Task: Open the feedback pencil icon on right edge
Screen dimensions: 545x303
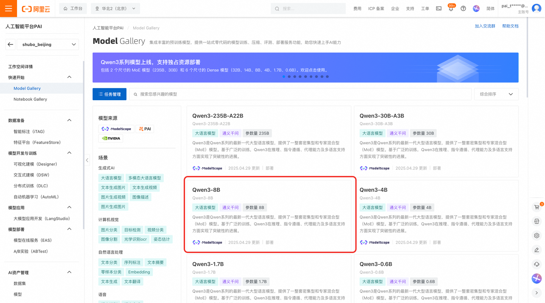Action: click(536, 250)
